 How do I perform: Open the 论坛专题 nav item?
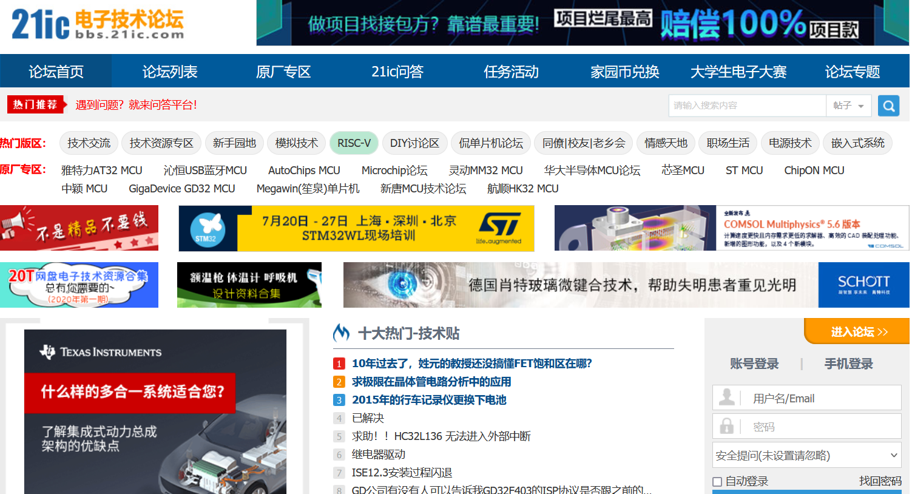[x=853, y=72]
